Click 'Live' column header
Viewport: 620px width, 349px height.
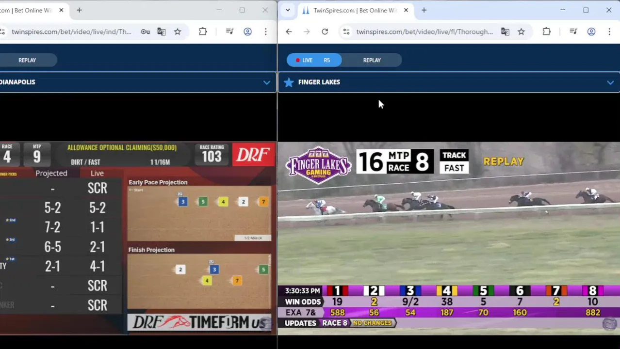(97, 174)
